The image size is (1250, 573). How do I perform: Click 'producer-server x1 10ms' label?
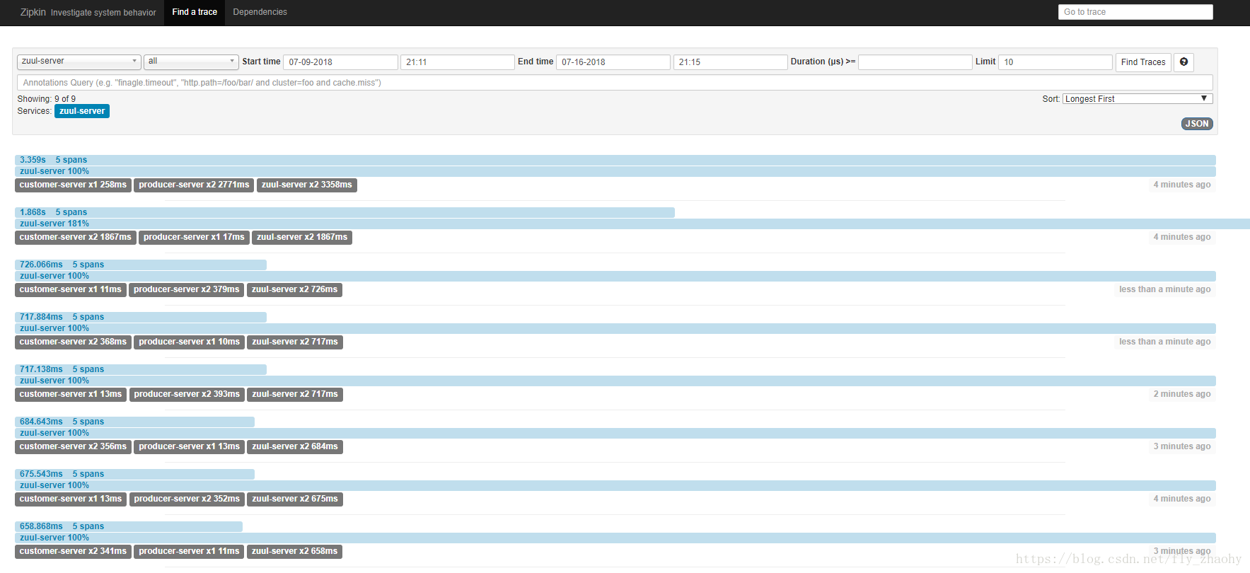(x=189, y=342)
